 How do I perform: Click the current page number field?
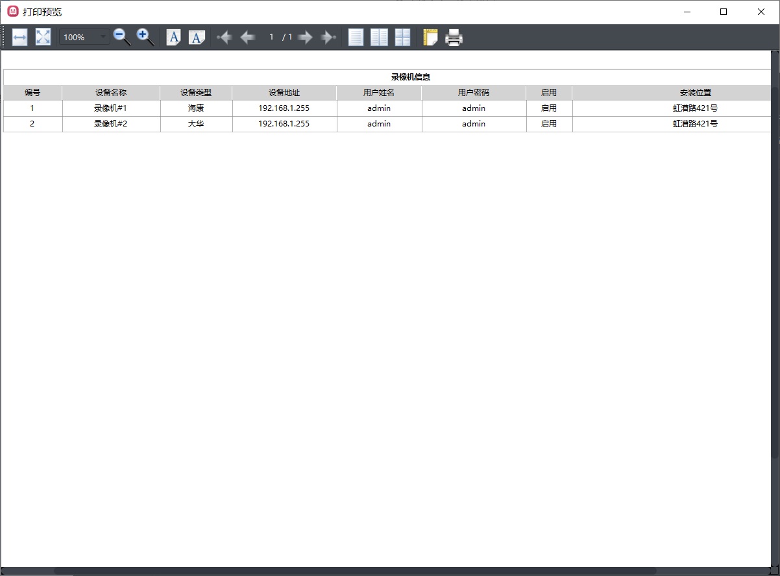pos(271,38)
